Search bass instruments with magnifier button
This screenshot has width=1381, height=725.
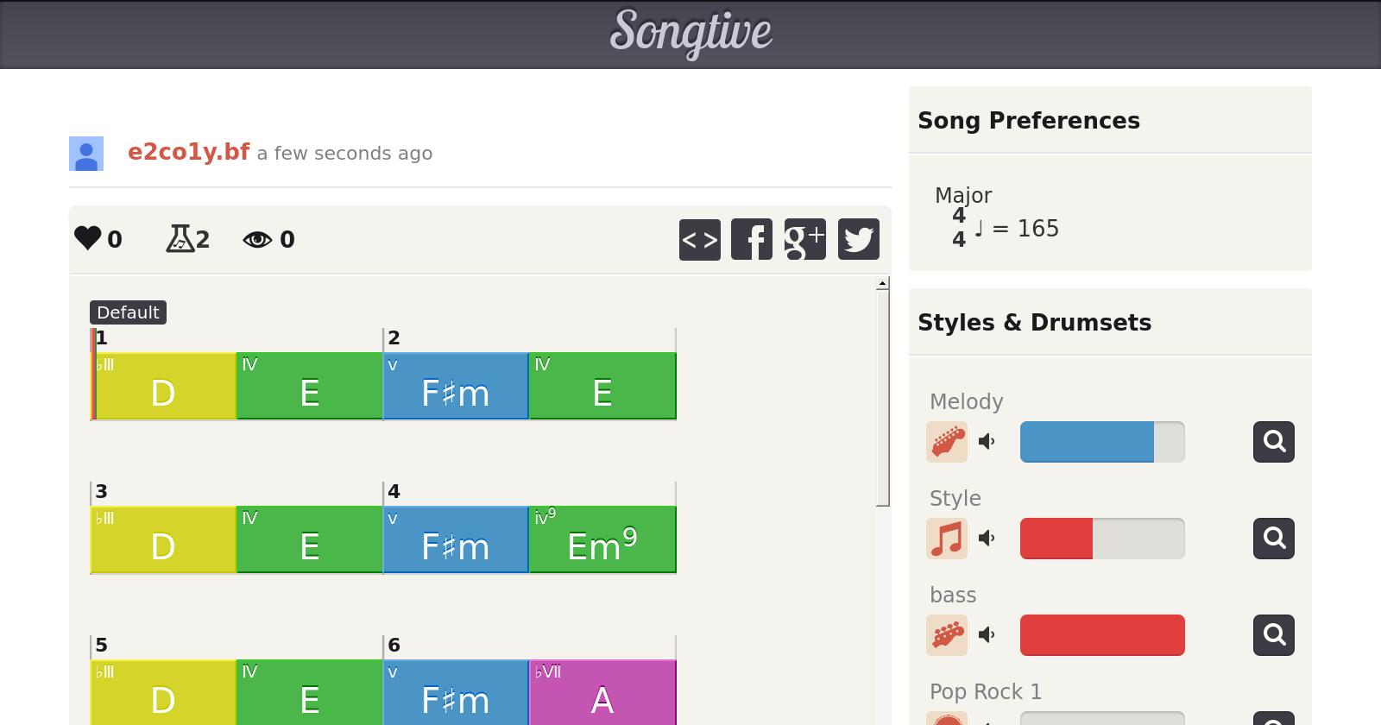tap(1274, 635)
